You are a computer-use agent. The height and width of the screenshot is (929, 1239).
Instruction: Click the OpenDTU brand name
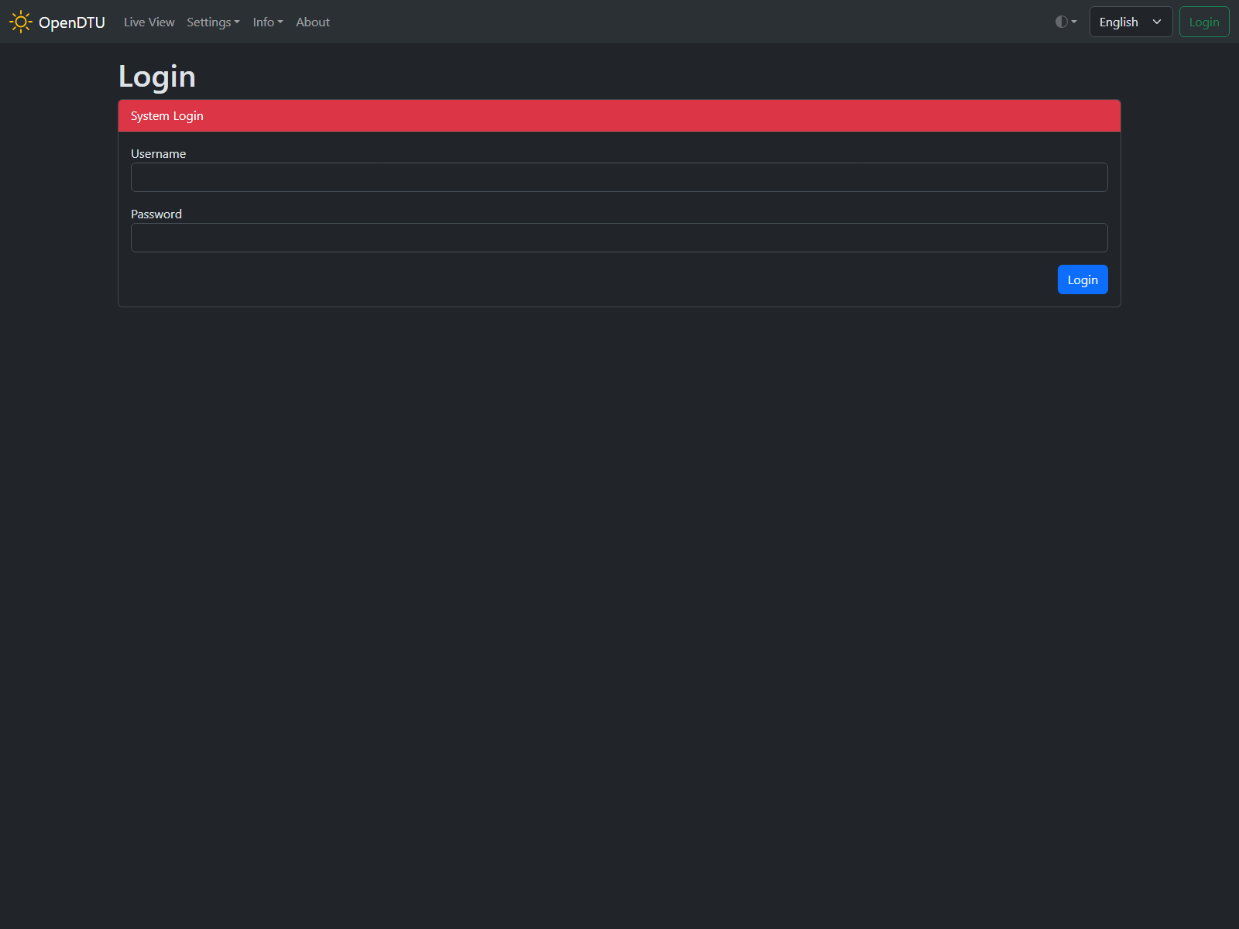point(72,22)
